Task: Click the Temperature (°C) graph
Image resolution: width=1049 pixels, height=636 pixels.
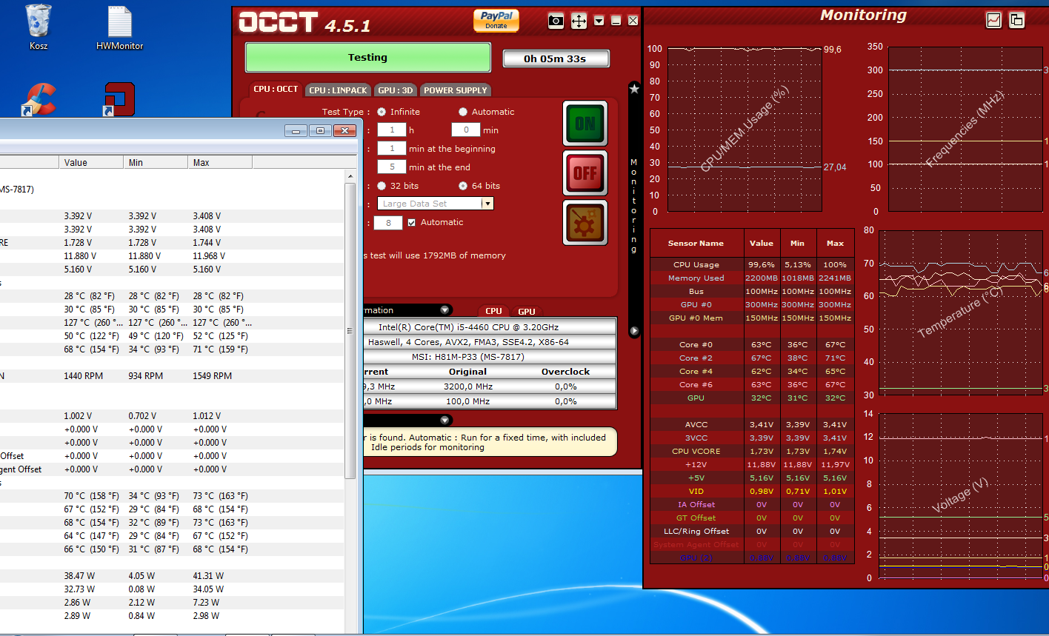Action: (959, 312)
